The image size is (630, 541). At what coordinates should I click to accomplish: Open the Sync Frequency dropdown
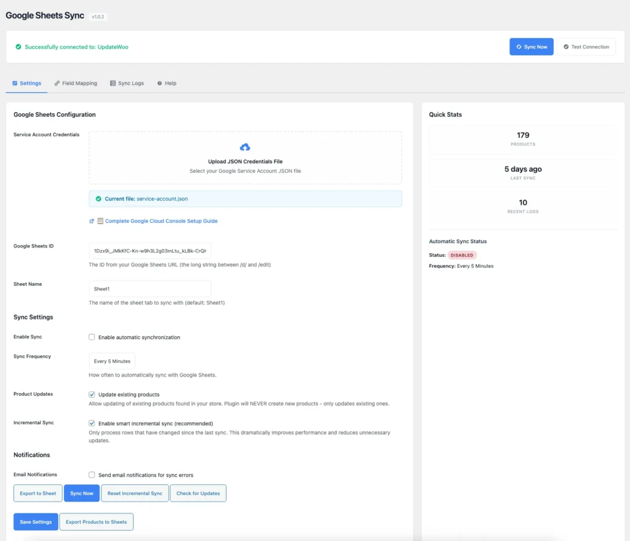tap(112, 361)
